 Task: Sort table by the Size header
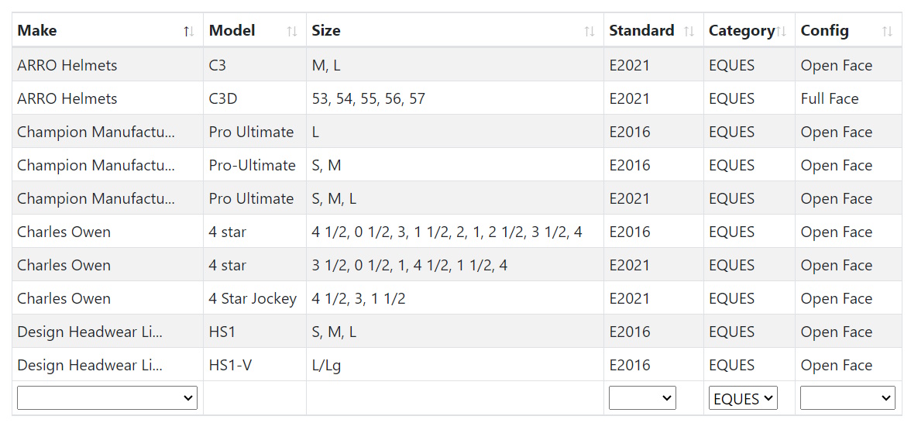[326, 31]
